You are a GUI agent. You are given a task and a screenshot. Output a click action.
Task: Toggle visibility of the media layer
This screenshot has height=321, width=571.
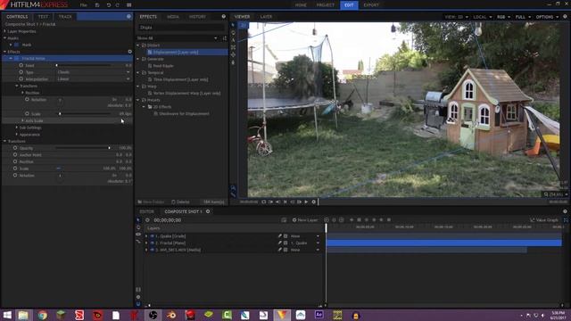(x=153, y=250)
